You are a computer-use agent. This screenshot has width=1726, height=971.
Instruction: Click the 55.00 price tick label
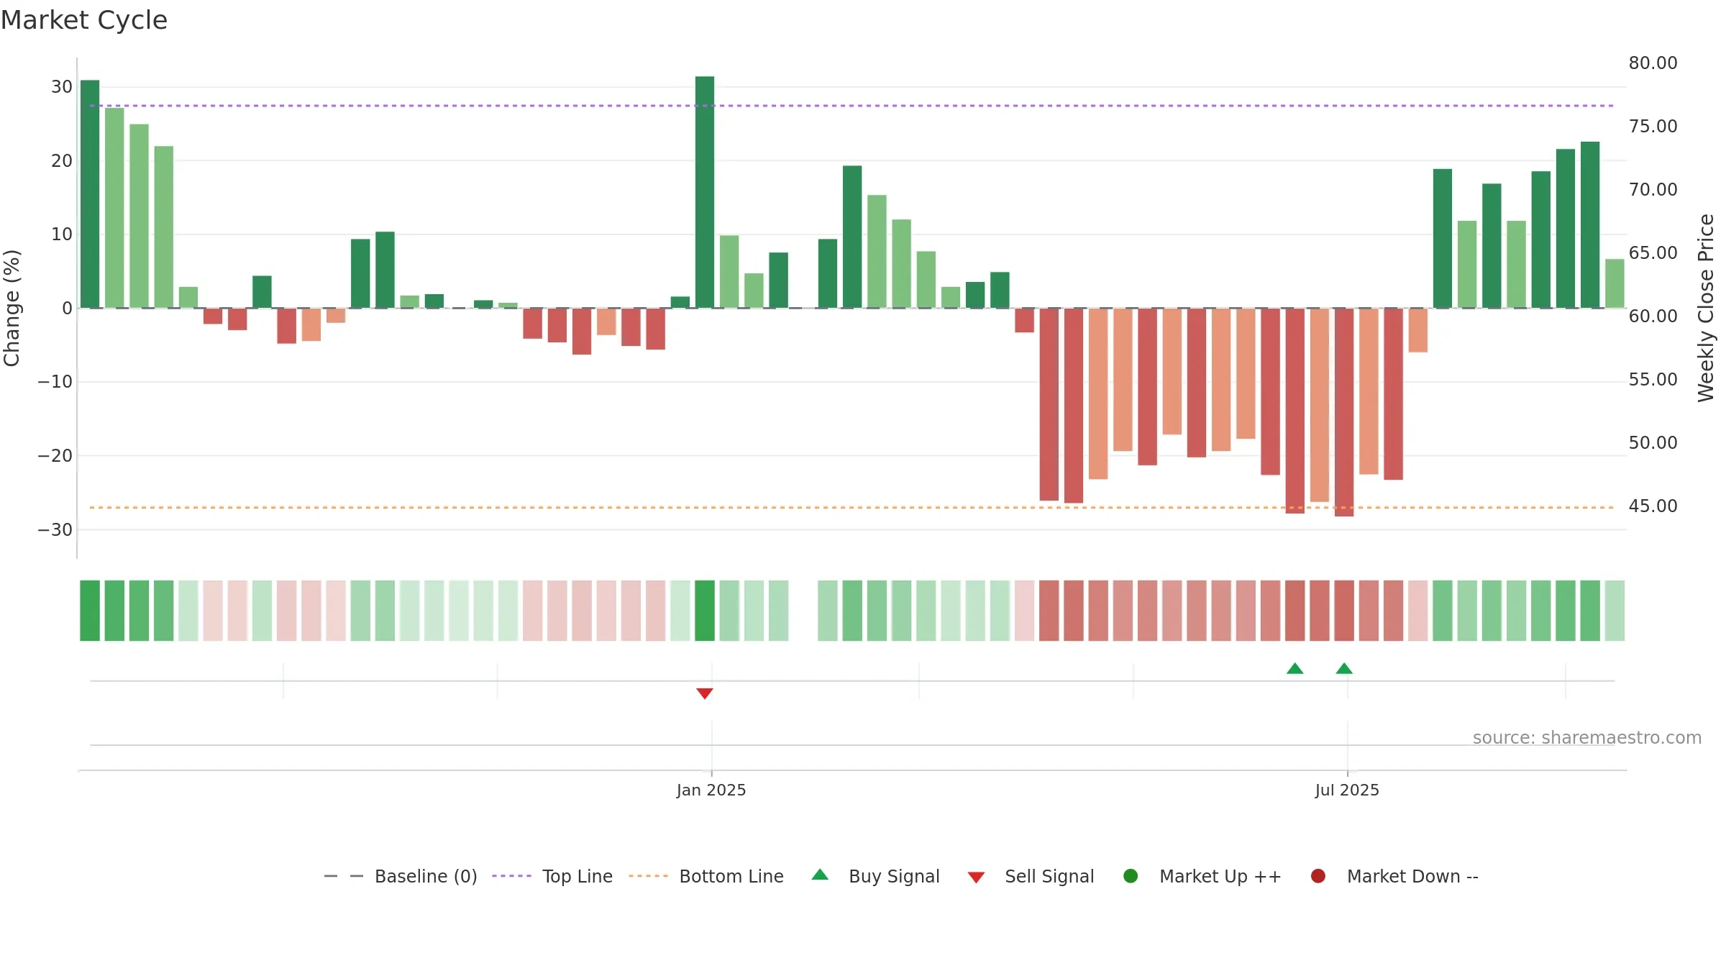tap(1653, 380)
